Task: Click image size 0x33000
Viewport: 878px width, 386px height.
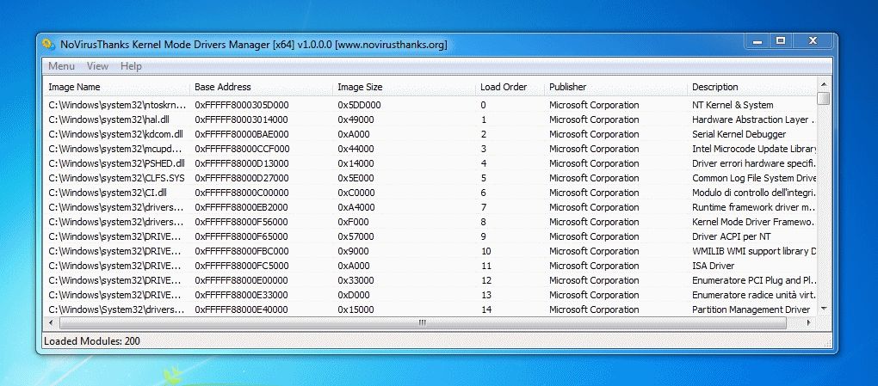Action: click(x=356, y=280)
